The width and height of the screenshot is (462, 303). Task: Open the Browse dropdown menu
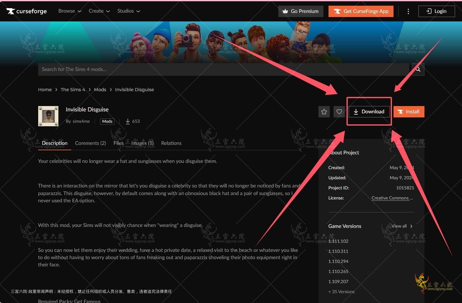70,11
